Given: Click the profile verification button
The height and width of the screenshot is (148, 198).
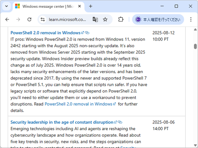Looking at the screenshot, I should [x=158, y=19].
